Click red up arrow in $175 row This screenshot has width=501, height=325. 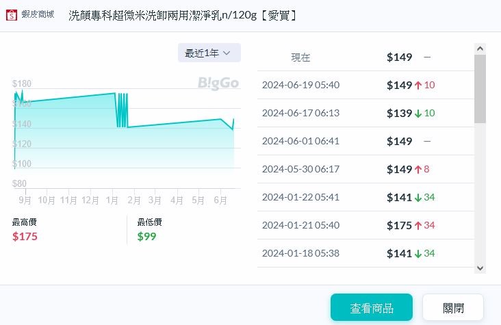pos(418,226)
